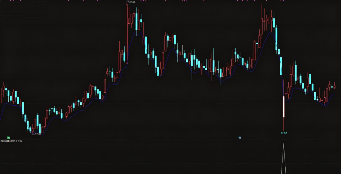Click the 17.62 low price label

[284, 133]
